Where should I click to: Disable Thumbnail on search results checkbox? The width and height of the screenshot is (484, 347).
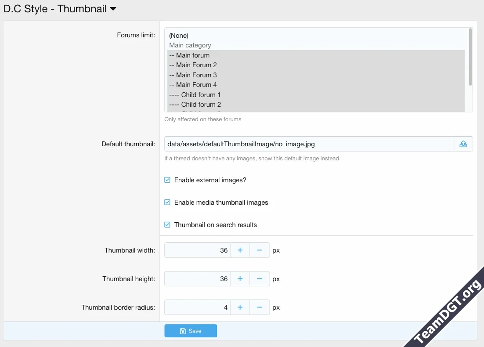167,225
